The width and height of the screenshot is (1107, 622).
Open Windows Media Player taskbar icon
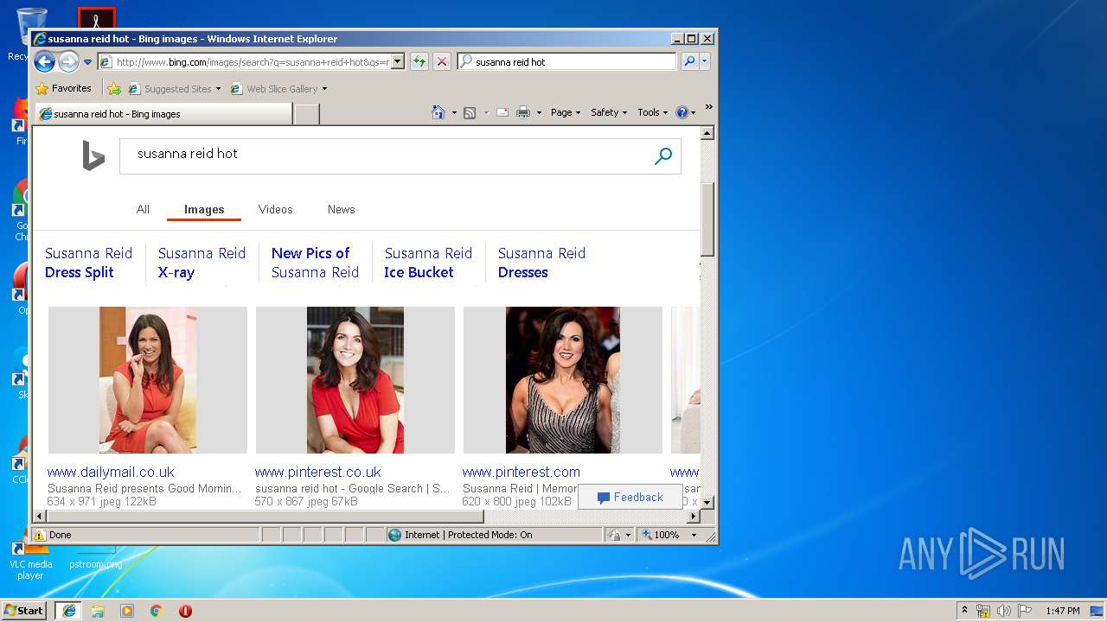127,611
